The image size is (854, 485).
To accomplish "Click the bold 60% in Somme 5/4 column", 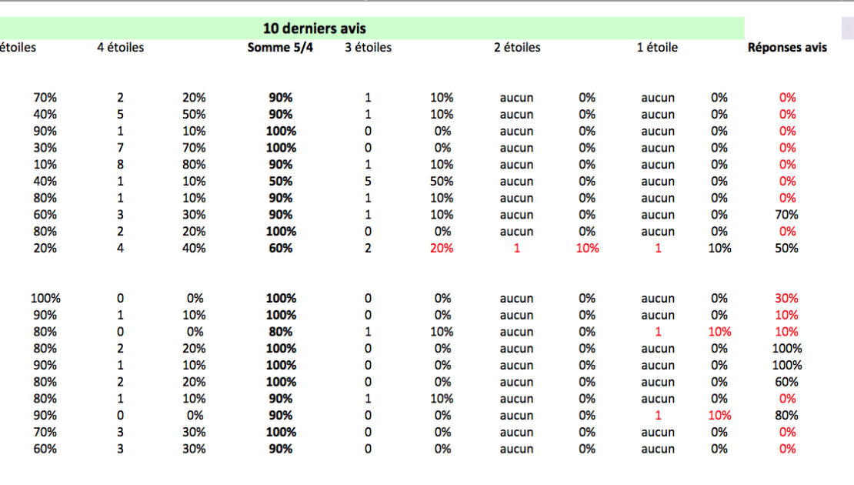I will pos(280,249).
